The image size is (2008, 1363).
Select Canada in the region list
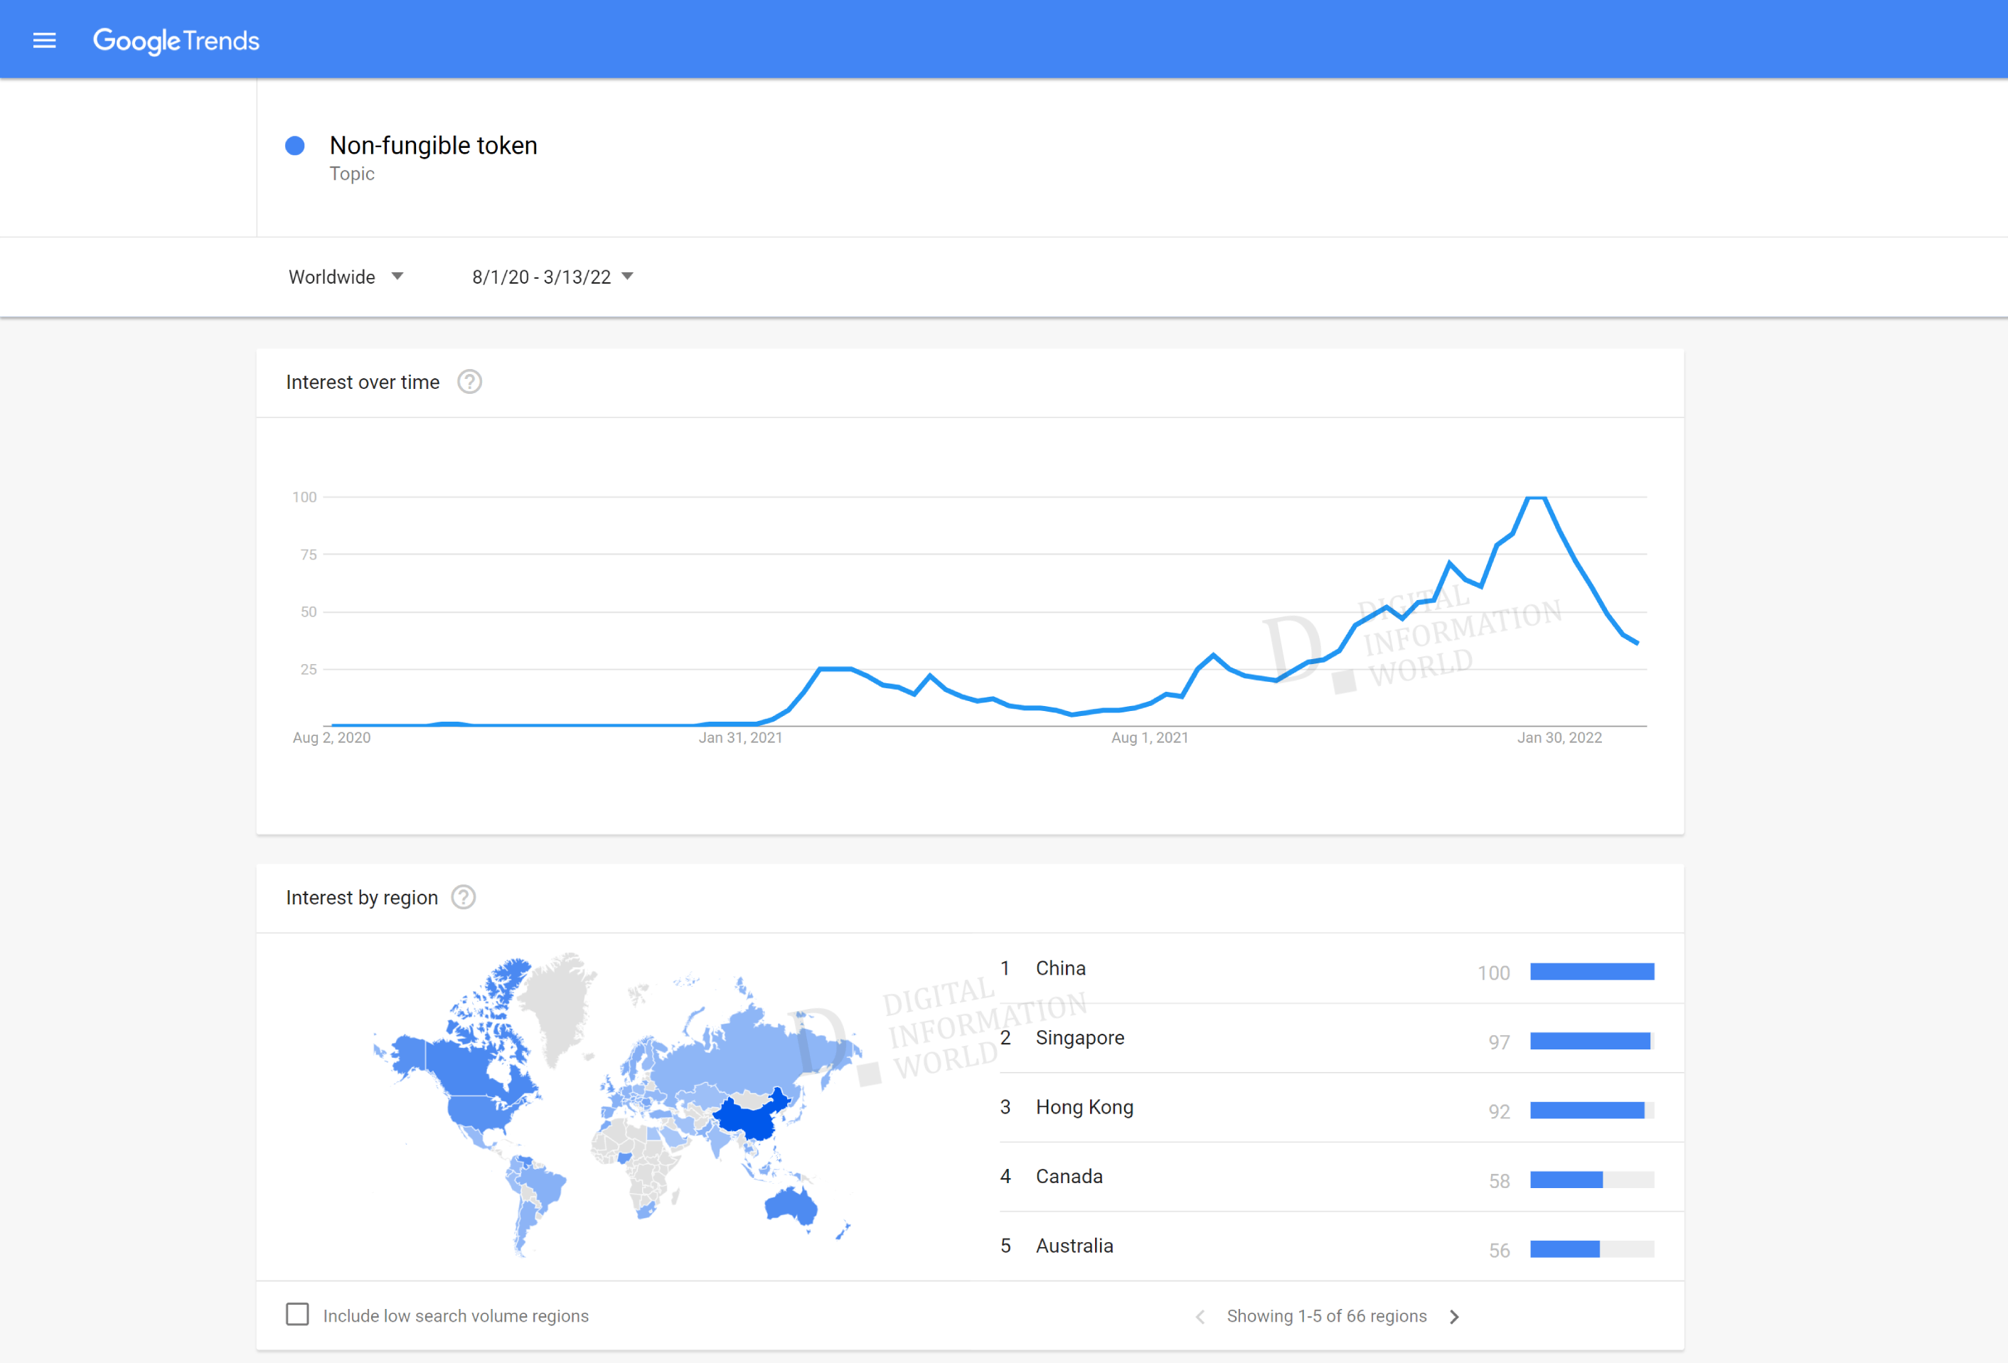click(x=1069, y=1177)
